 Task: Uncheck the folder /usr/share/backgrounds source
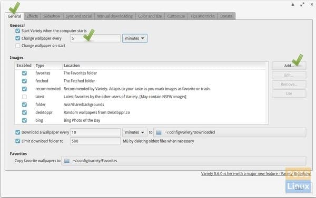[x=24, y=105]
